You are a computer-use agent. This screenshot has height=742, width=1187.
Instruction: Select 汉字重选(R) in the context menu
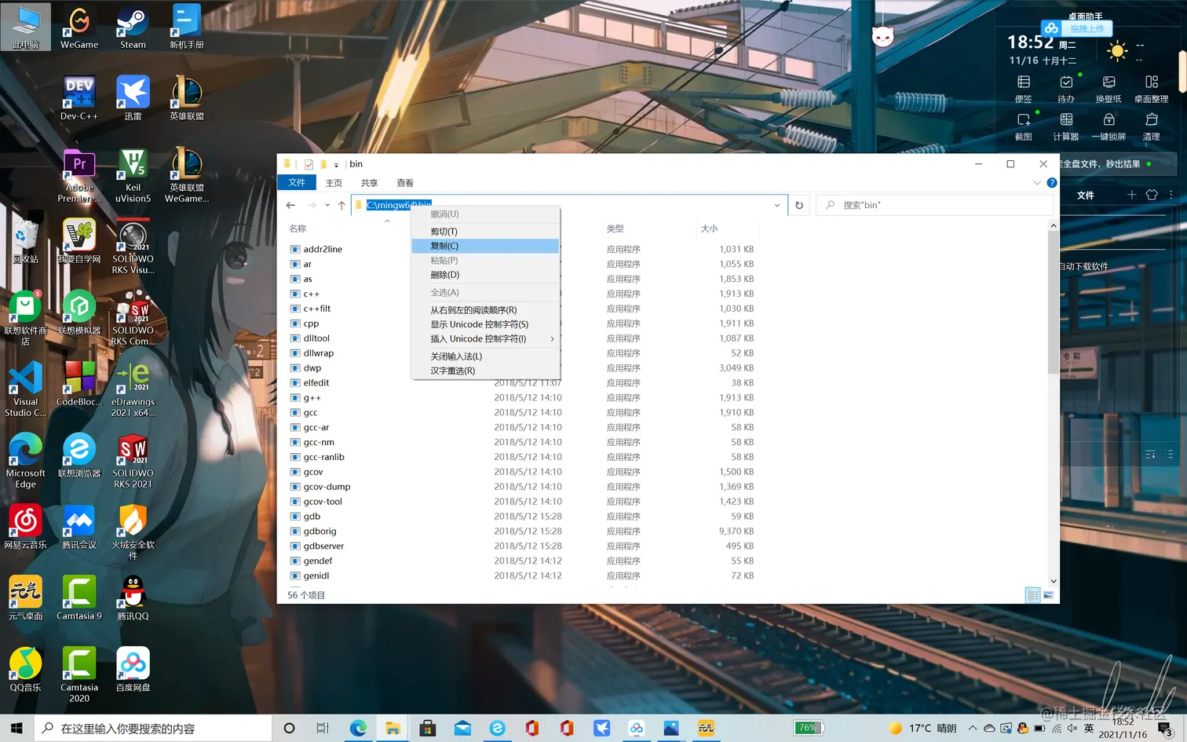[485, 371]
